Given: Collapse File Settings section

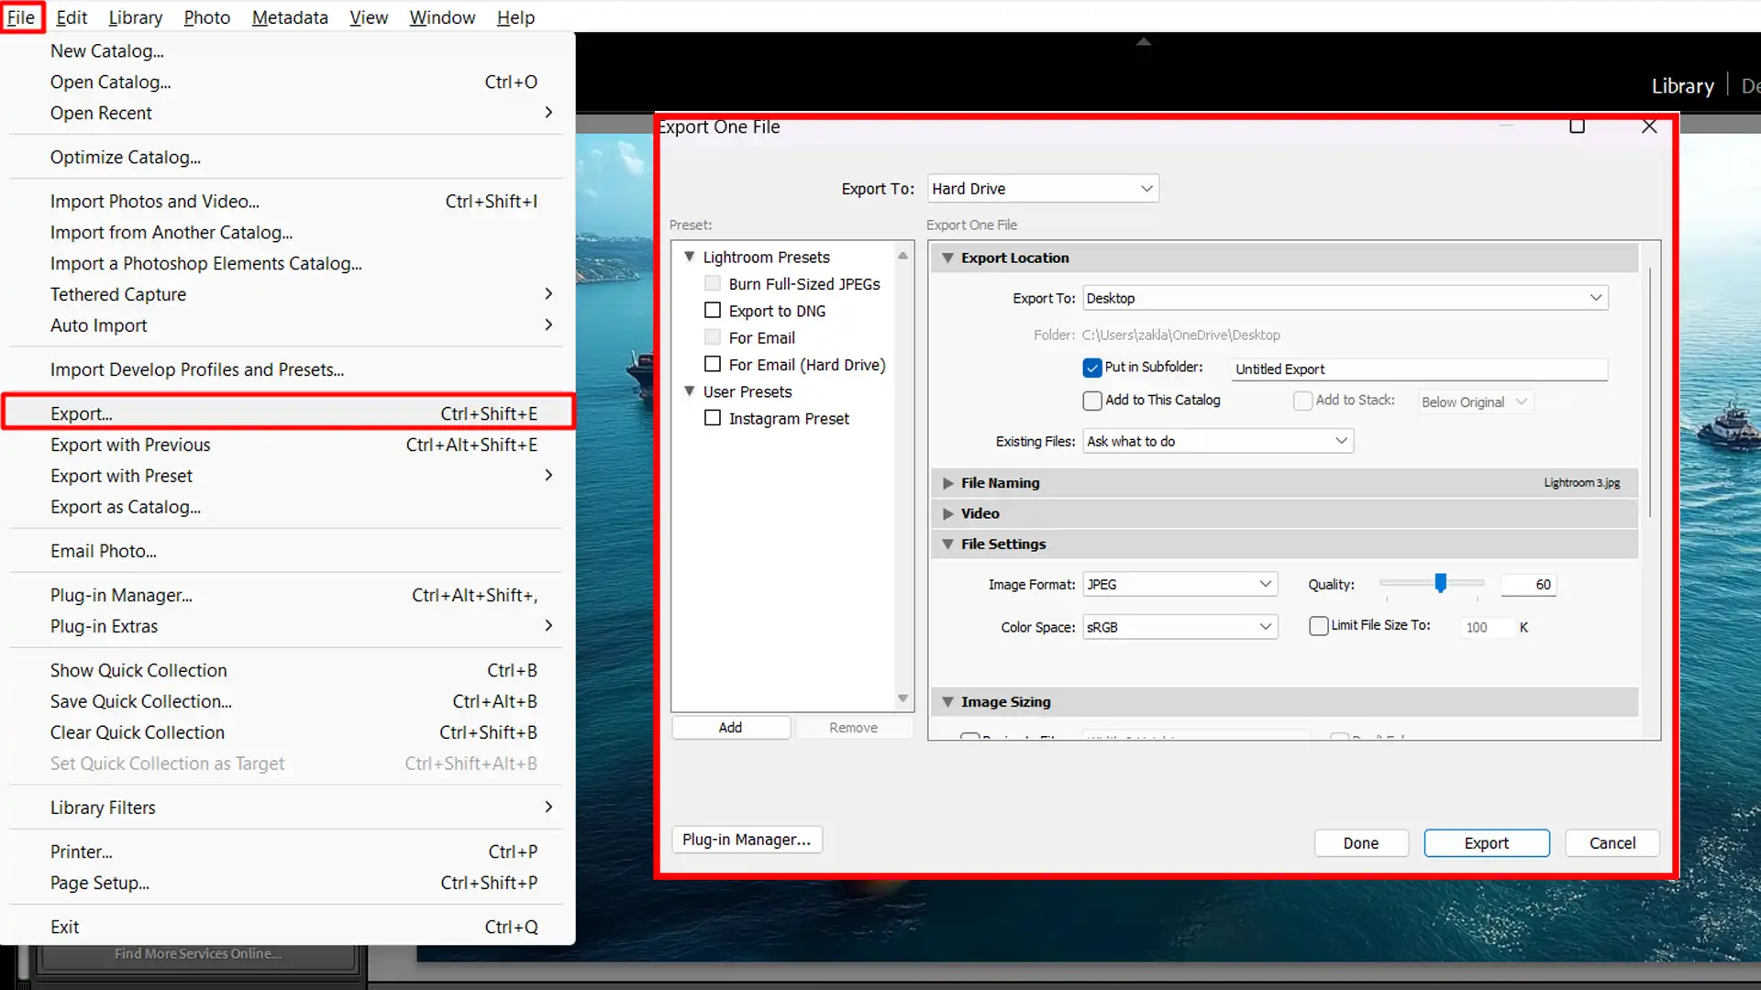Looking at the screenshot, I should pyautogui.click(x=947, y=544).
